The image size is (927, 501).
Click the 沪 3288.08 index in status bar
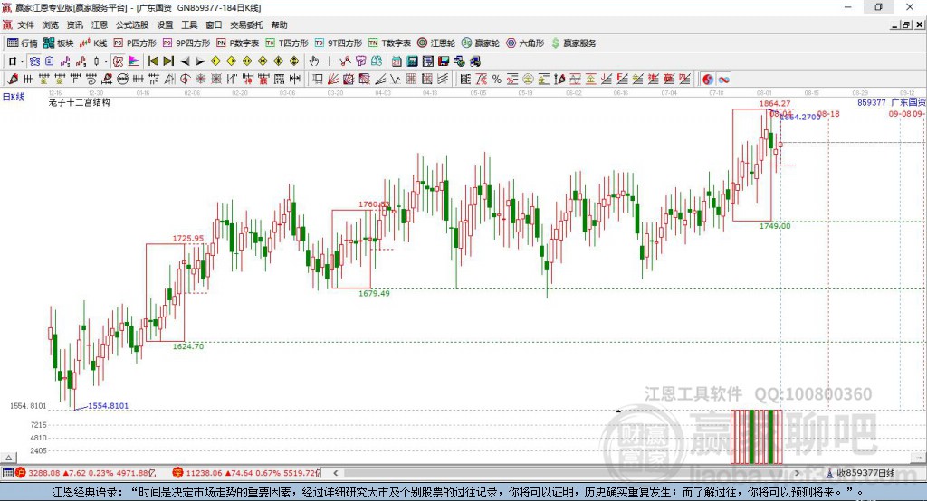coord(86,473)
